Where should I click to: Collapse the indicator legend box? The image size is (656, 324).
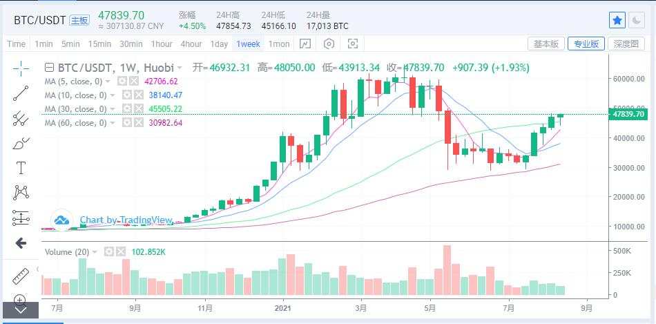(49, 68)
